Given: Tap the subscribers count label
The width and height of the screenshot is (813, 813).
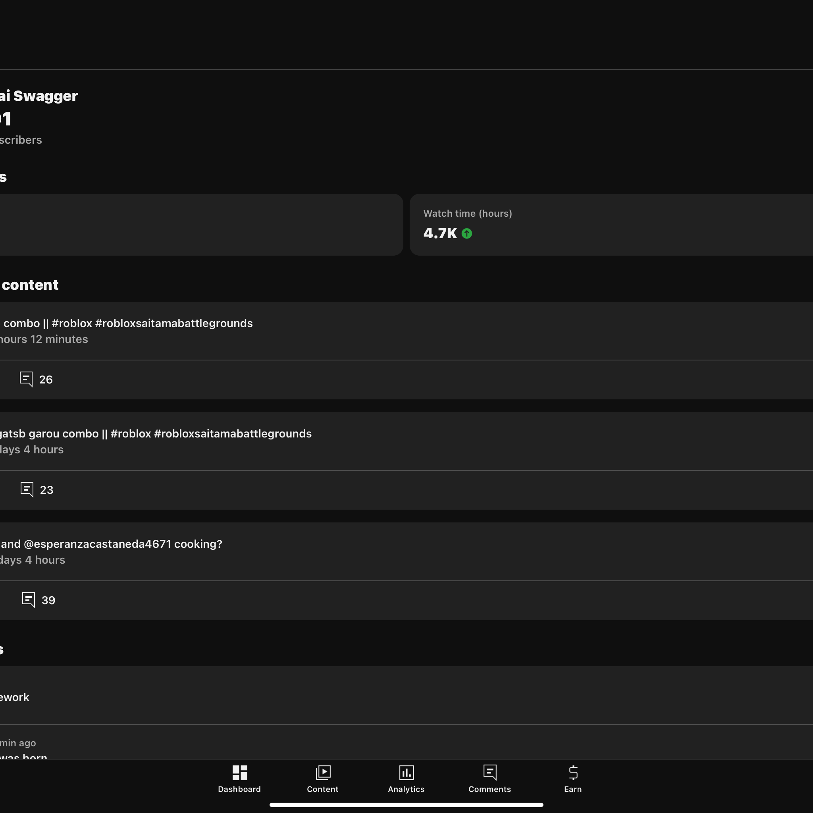Looking at the screenshot, I should pos(21,140).
